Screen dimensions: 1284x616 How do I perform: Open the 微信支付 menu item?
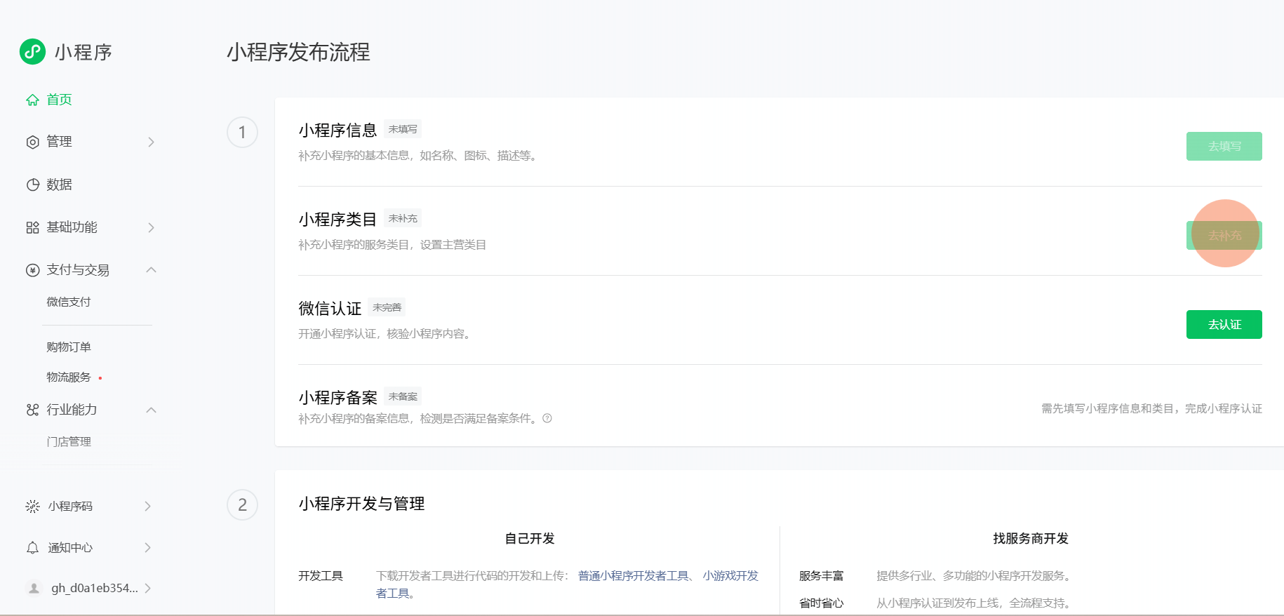69,302
